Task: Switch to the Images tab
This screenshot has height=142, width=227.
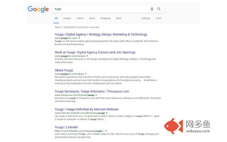Action: (67, 18)
